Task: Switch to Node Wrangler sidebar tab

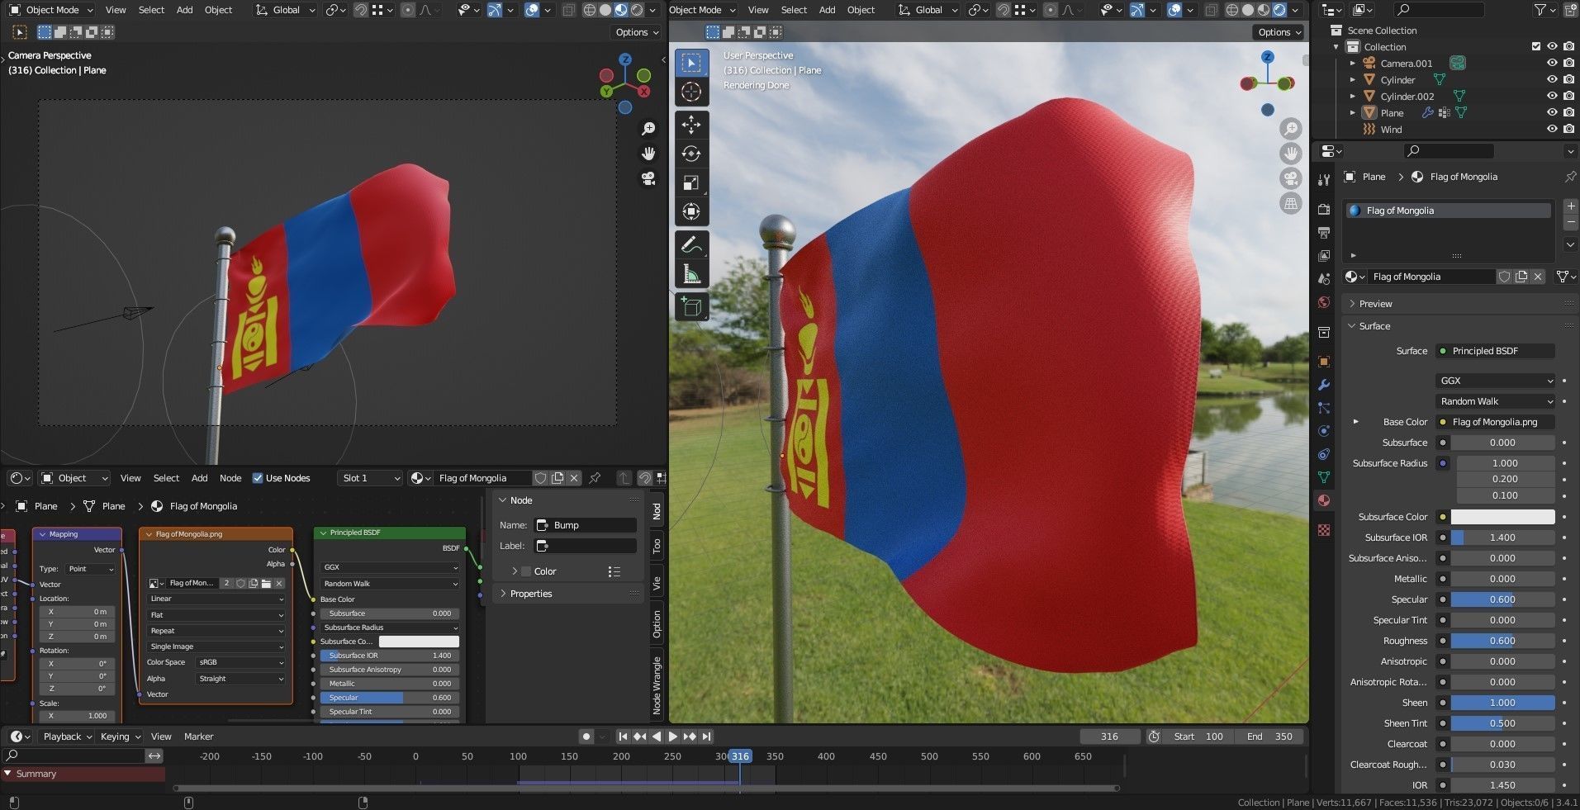Action: tap(657, 684)
